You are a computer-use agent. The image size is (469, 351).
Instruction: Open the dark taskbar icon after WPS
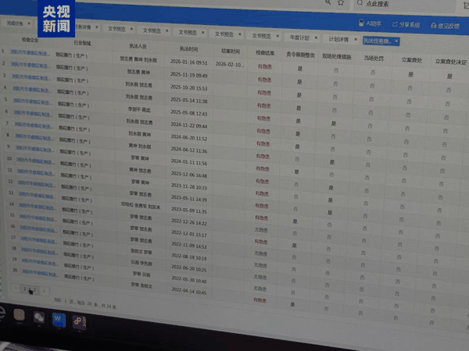[x=80, y=322]
